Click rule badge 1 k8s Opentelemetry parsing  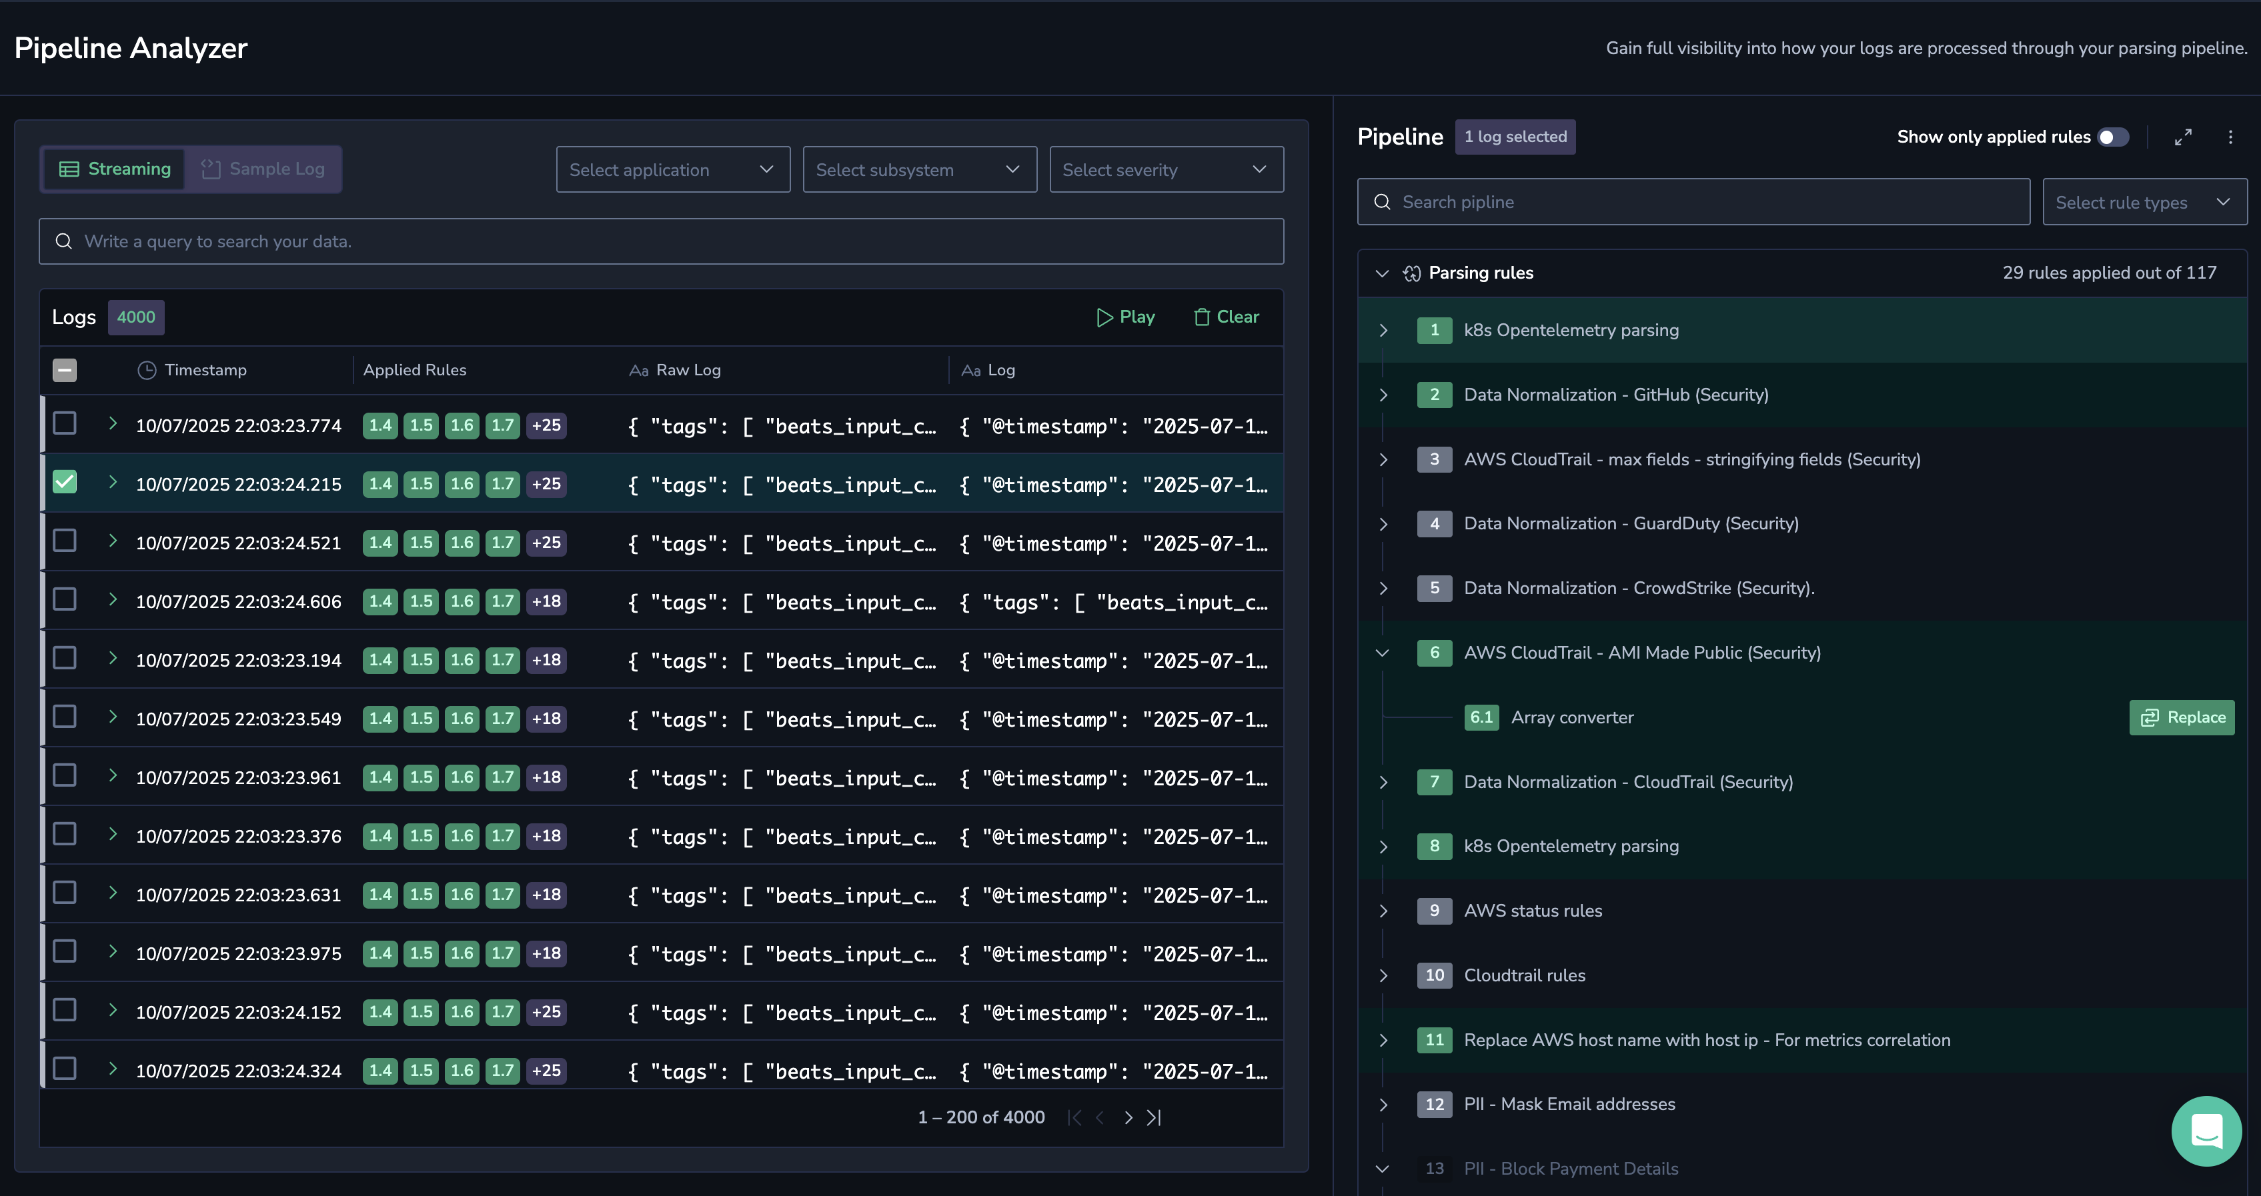coord(1434,330)
